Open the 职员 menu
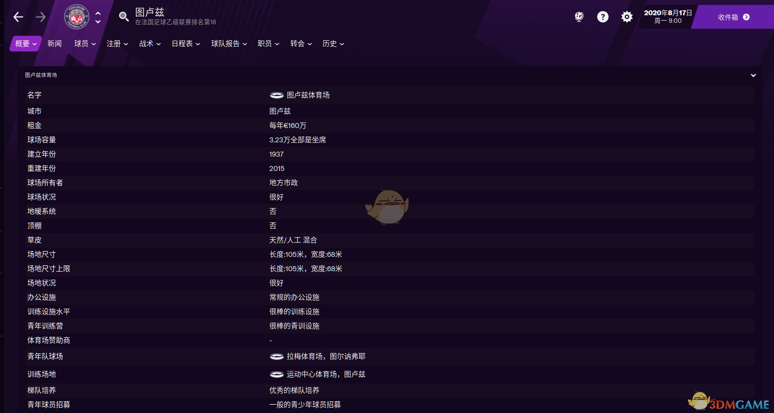 [268, 43]
